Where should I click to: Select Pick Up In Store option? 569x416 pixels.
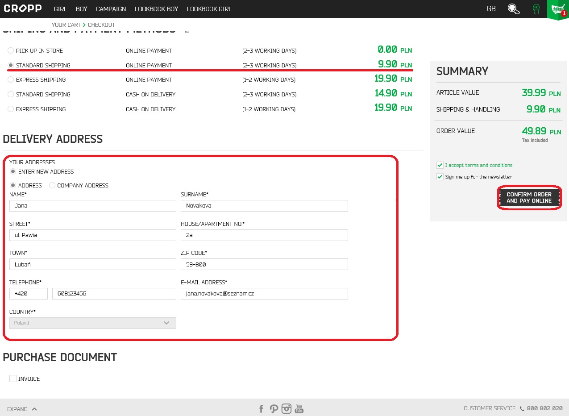coord(11,51)
